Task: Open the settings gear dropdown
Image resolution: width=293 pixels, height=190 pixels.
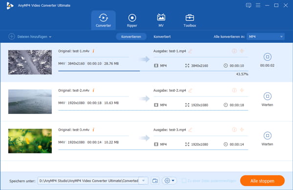Action: [169, 181]
